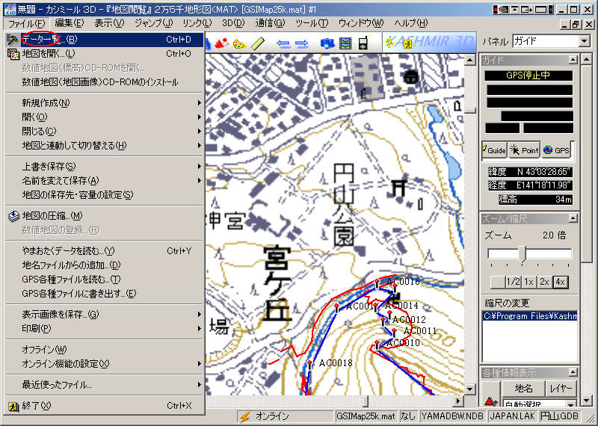This screenshot has height=426, width=598.
Task: Select the yellow palette icon in toolbar
Action: coord(239,43)
